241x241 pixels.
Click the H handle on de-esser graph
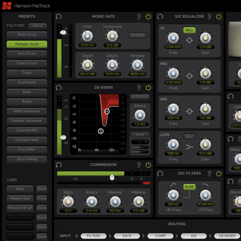click(107, 111)
